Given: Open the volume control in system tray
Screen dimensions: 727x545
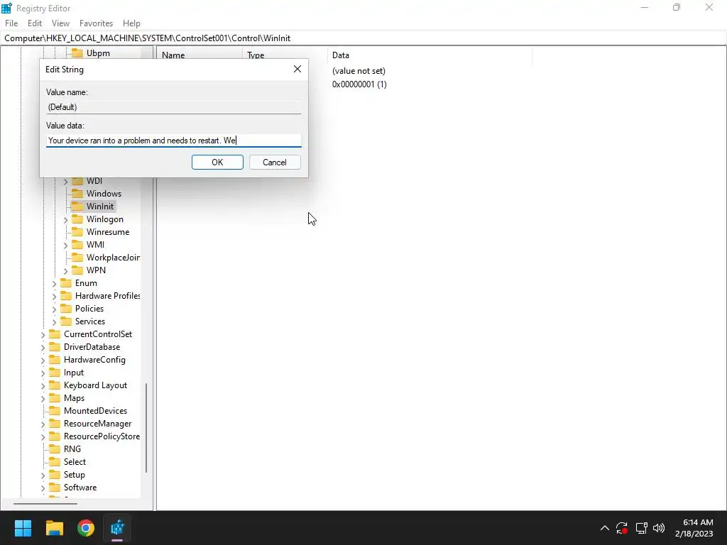Looking at the screenshot, I should (658, 528).
